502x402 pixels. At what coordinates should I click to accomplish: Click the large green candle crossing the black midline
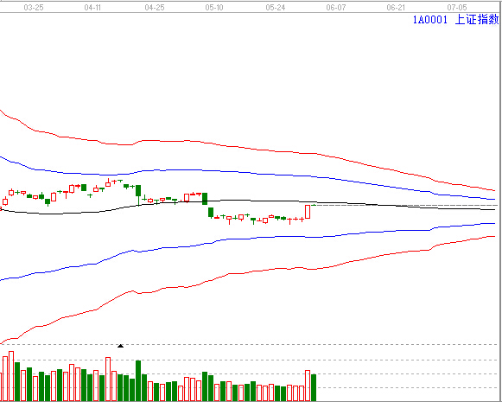[205, 199]
